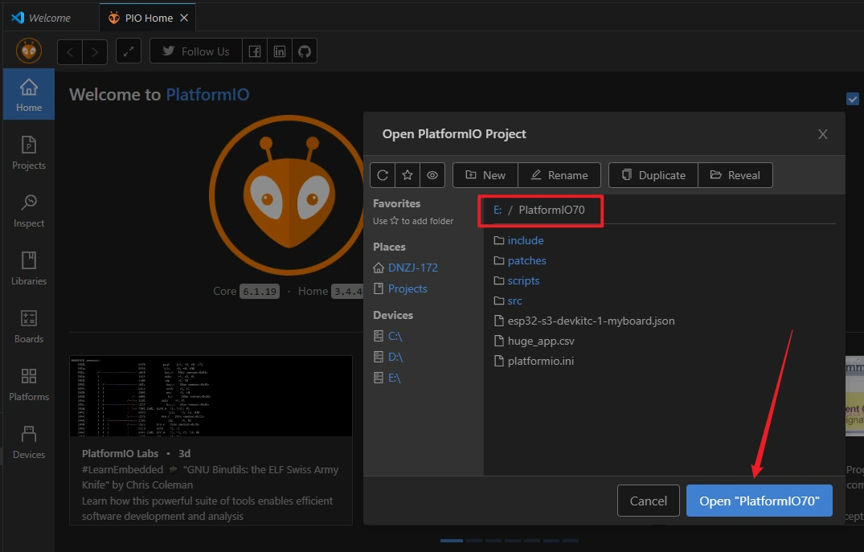Click the Duplicate button
Screen dimensions: 864x552
click(653, 175)
